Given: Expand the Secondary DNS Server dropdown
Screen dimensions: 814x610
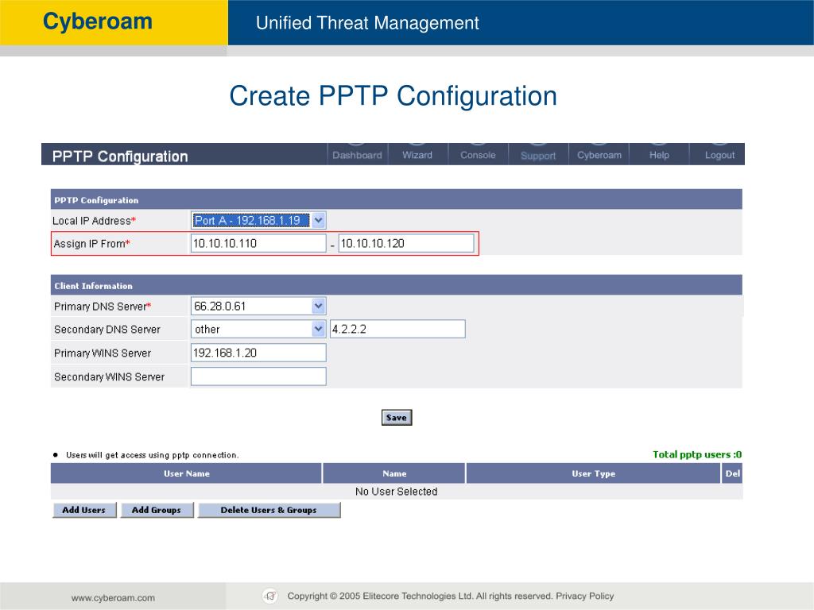Looking at the screenshot, I should click(x=318, y=329).
